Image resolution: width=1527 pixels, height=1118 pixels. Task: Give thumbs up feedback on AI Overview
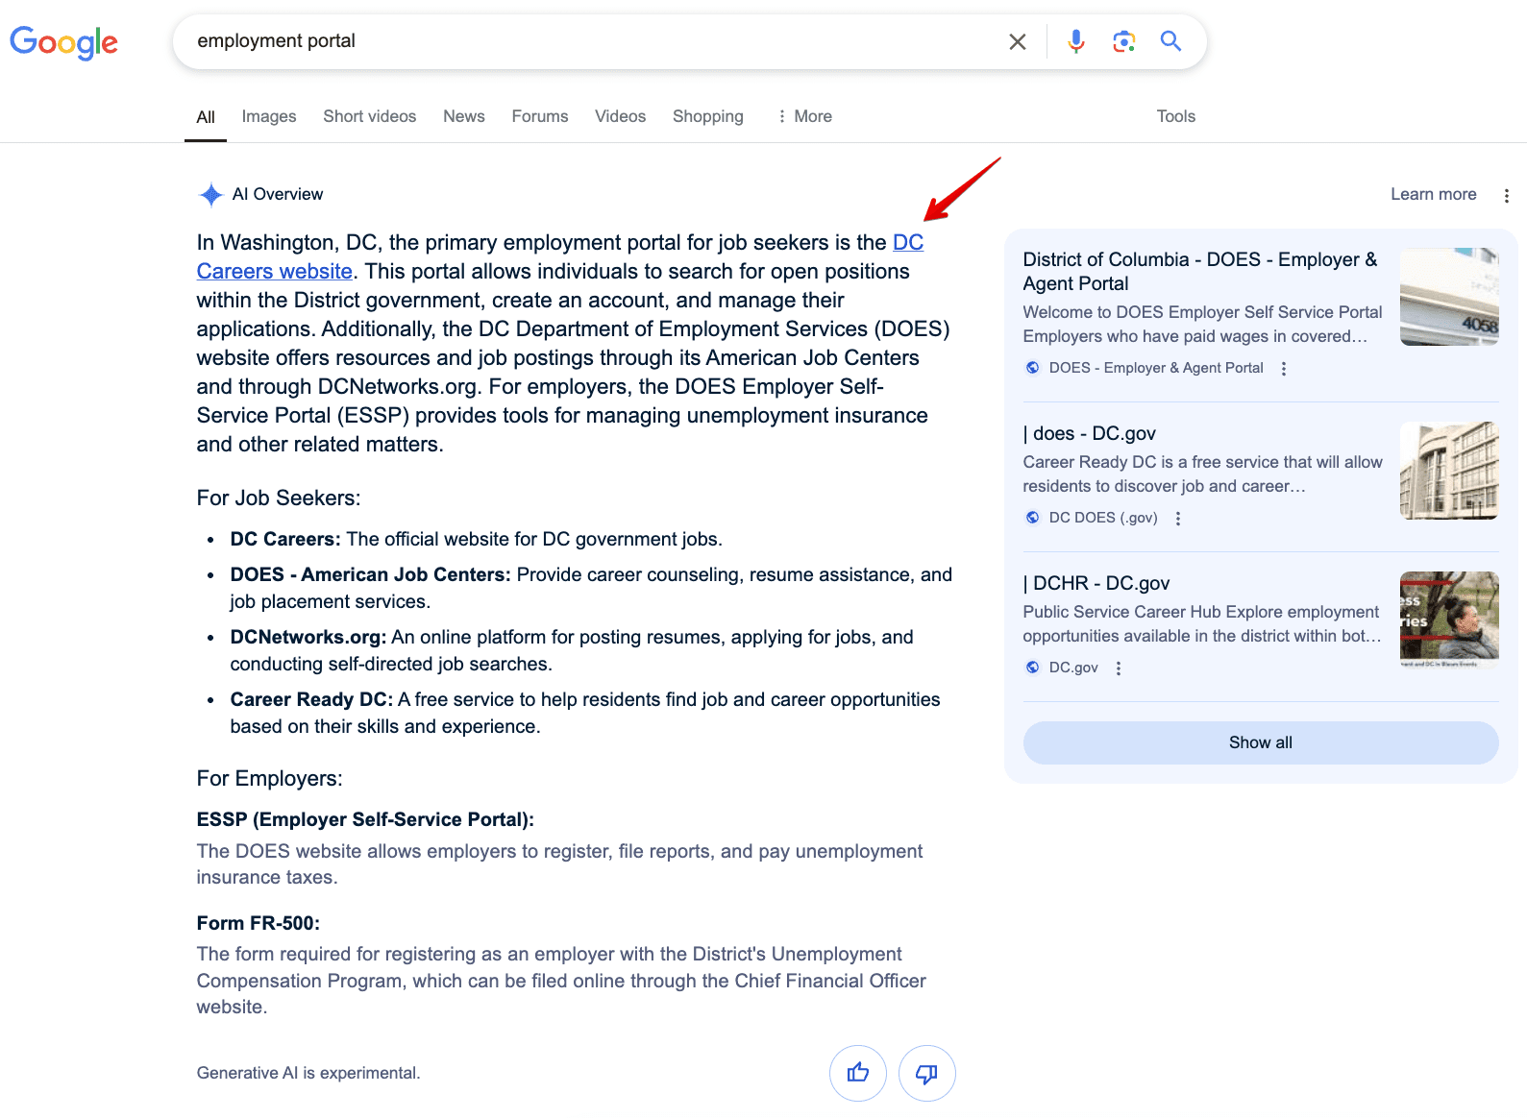click(x=857, y=1073)
